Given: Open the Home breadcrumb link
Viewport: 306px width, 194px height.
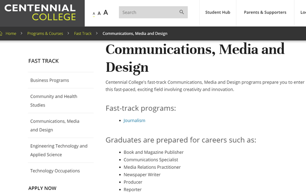Looking at the screenshot, I should [11, 33].
